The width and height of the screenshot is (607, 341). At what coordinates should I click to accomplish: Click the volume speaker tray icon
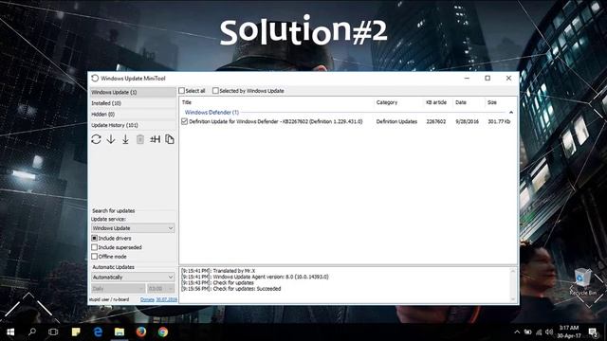pyautogui.click(x=549, y=332)
